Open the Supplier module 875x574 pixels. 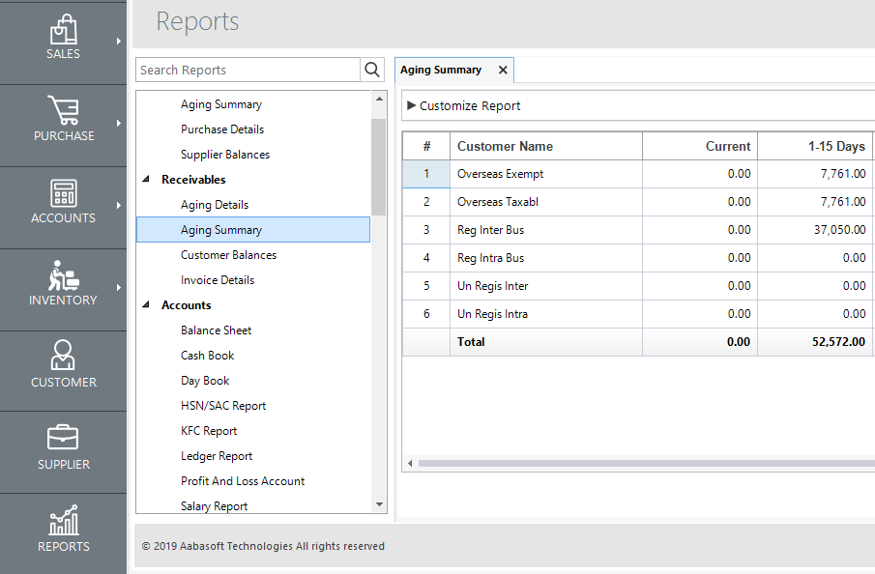pos(63,449)
